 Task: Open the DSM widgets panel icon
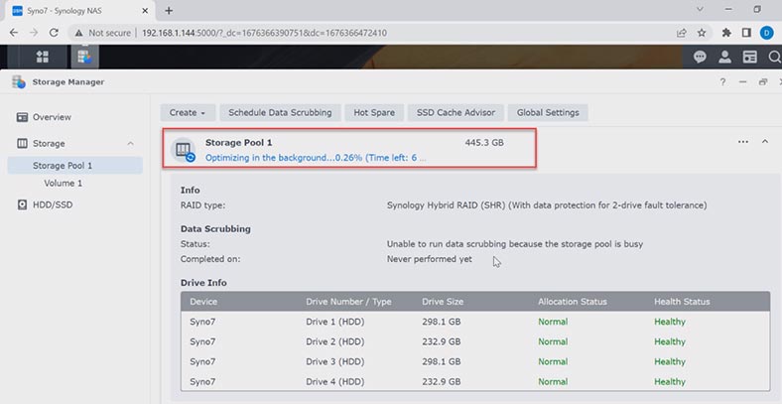[x=749, y=58]
